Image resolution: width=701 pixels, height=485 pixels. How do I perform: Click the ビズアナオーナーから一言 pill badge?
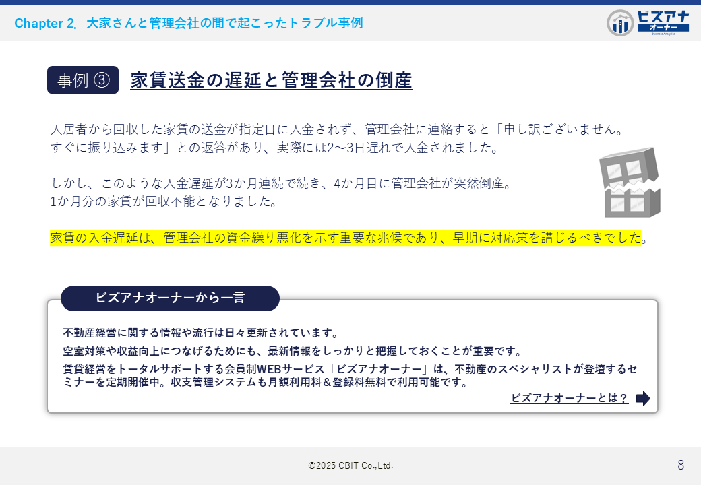[x=171, y=298]
